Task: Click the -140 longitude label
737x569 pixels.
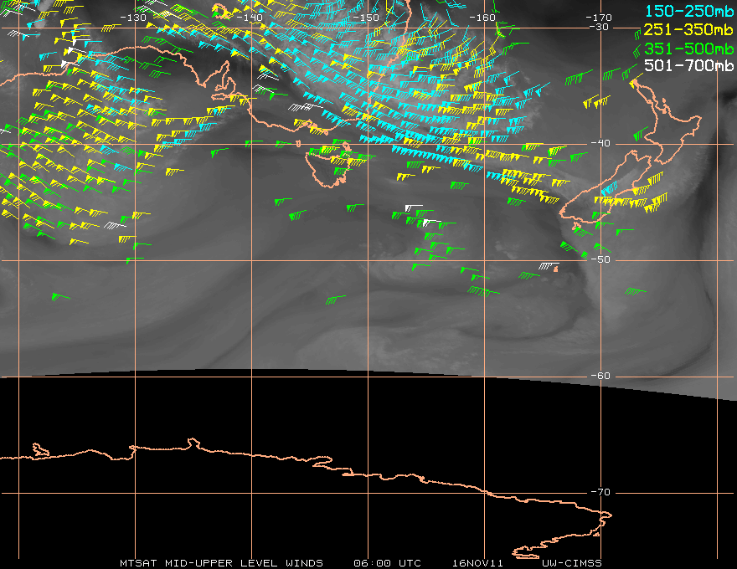Action: [x=249, y=18]
